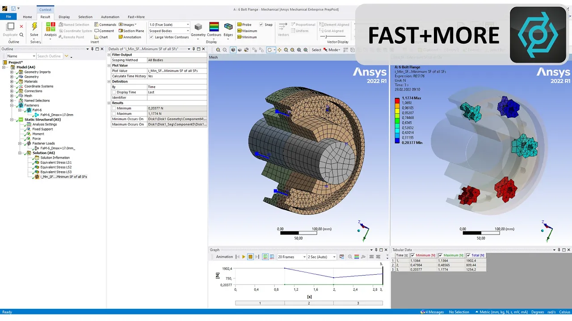Expand the Geometry Imports node
The image size is (572, 321).
point(12,72)
